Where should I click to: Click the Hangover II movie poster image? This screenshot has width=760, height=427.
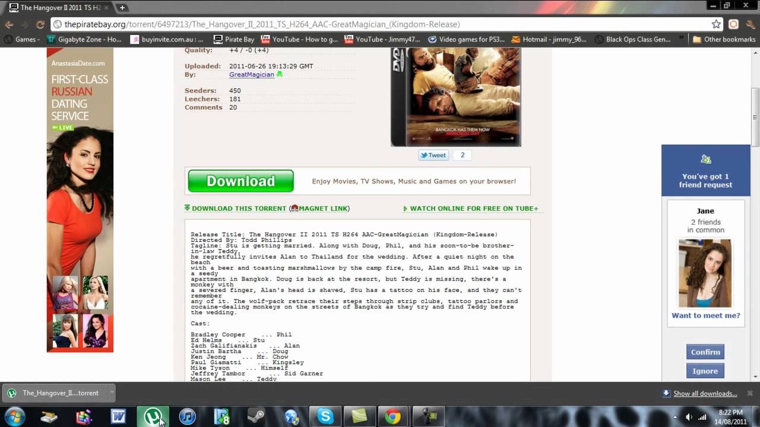coord(455,97)
